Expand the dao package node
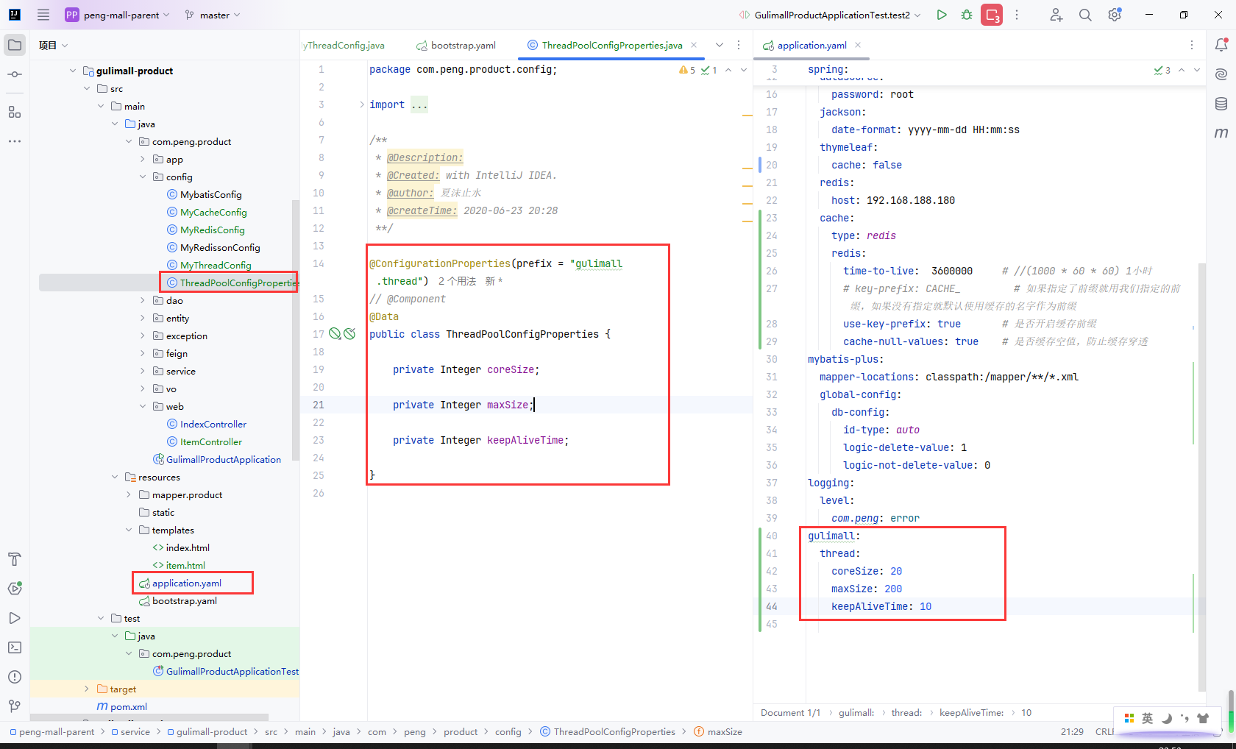 [143, 300]
